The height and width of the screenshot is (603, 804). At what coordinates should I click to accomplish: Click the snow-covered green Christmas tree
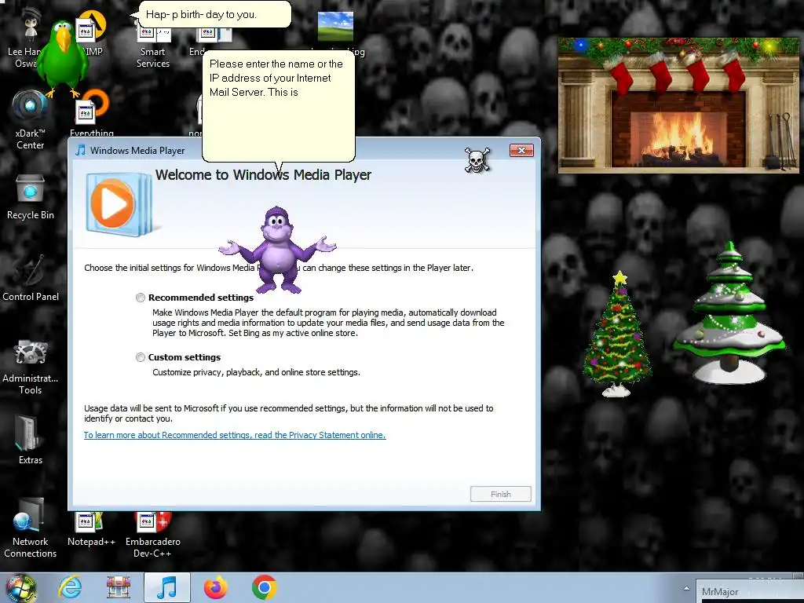pyautogui.click(x=729, y=312)
